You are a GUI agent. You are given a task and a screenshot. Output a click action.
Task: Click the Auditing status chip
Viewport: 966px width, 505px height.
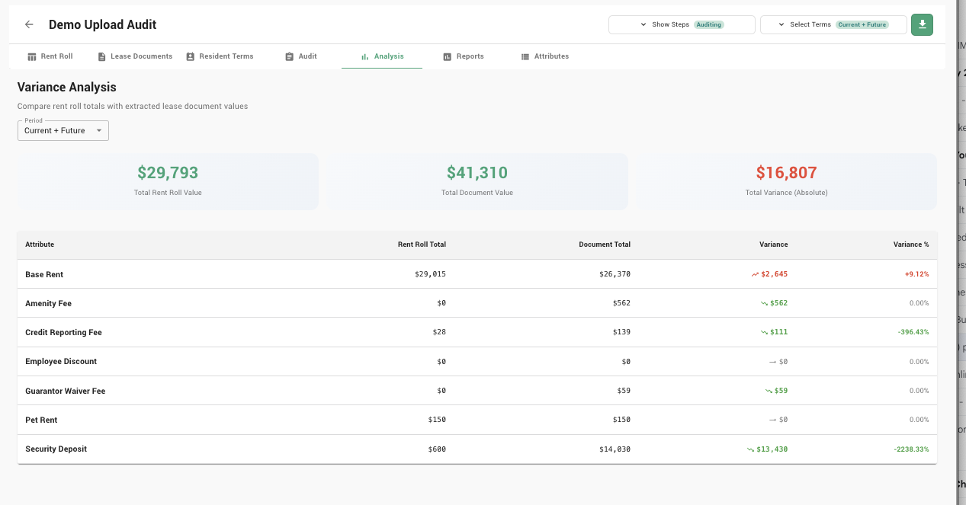click(x=709, y=24)
